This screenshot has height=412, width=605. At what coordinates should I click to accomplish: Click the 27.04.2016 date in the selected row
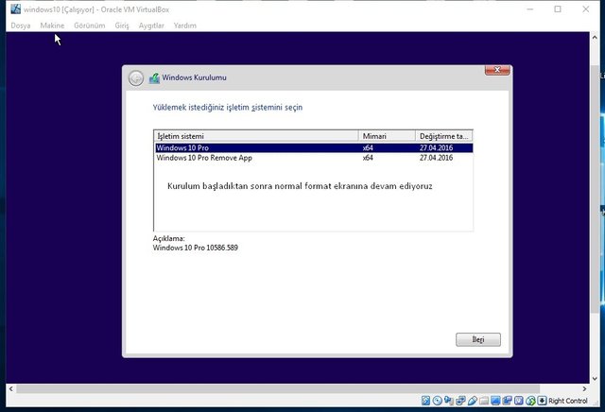[x=436, y=147]
